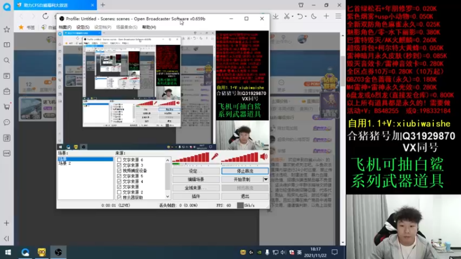Viewport: 461px width, 259px height.
Task: Open a new browser tab
Action: click(x=103, y=5)
